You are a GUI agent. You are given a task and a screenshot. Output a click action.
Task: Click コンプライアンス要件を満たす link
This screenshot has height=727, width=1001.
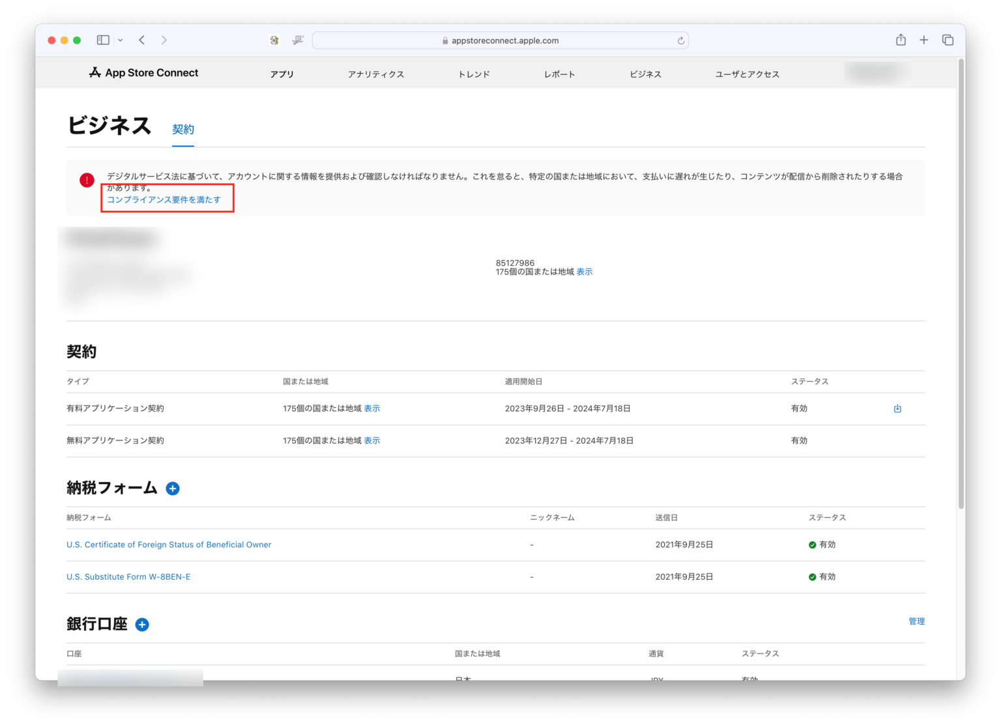pos(166,200)
